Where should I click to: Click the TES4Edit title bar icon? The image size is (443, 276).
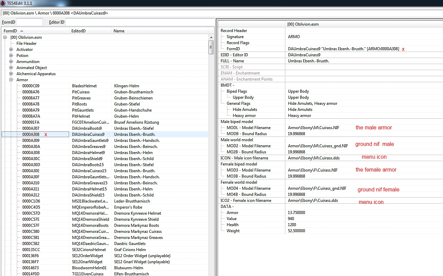[3, 3]
